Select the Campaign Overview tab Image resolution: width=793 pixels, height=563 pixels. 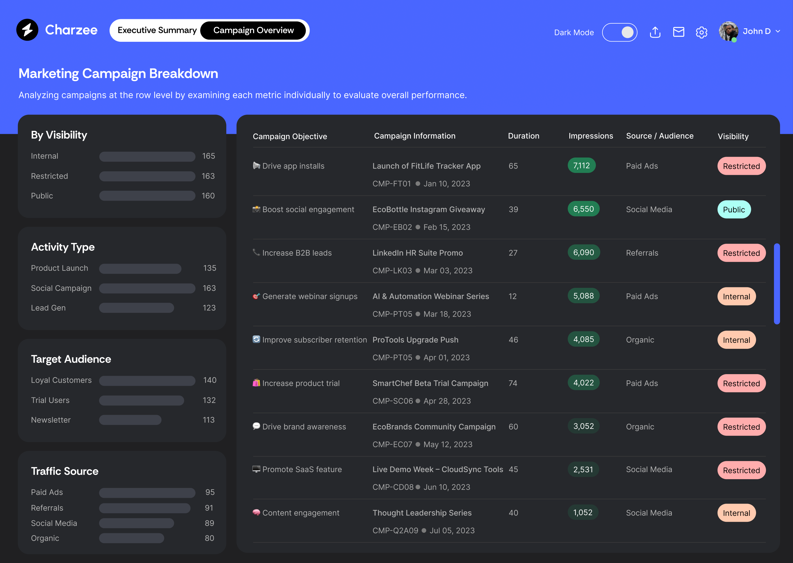point(253,30)
